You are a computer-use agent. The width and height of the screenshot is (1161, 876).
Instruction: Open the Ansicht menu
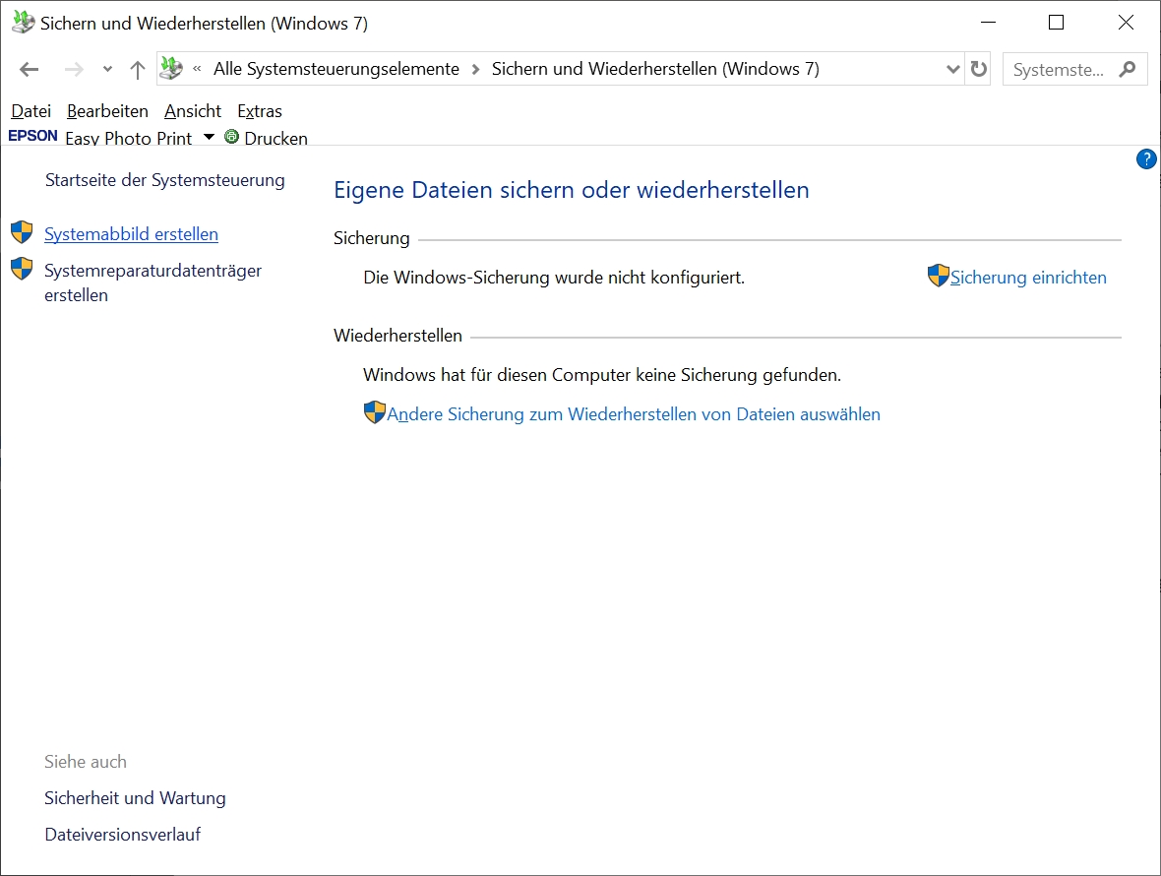point(193,111)
